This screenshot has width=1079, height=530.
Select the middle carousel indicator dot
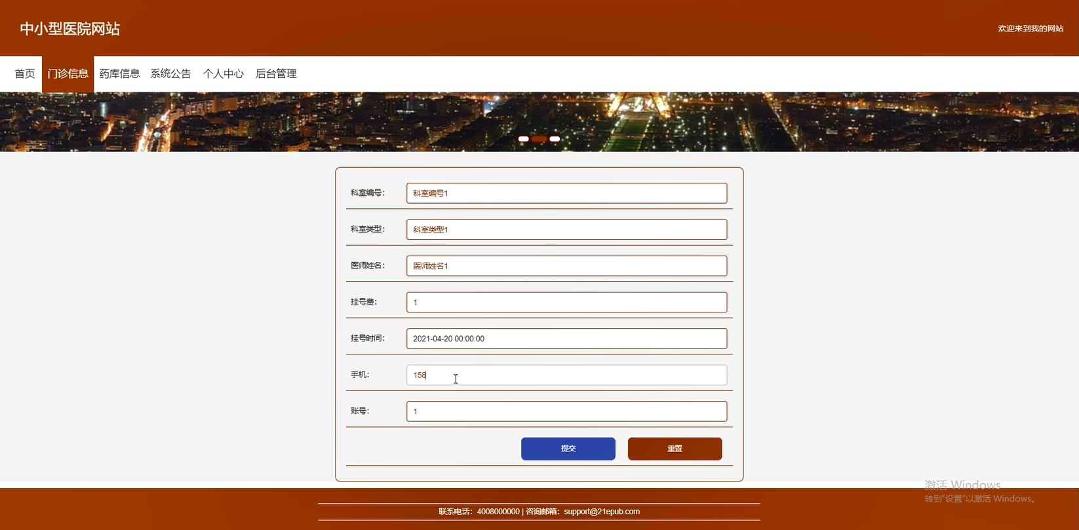click(539, 139)
